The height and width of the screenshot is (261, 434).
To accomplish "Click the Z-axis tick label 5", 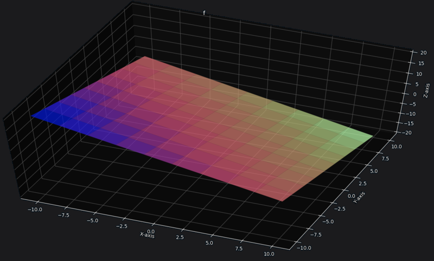I will point(417,84).
